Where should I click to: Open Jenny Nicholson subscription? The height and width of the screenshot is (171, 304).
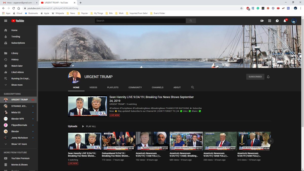point(19,138)
